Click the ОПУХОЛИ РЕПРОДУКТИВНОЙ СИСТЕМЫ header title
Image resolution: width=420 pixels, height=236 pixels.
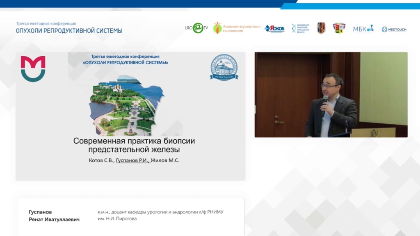[x=69, y=31]
